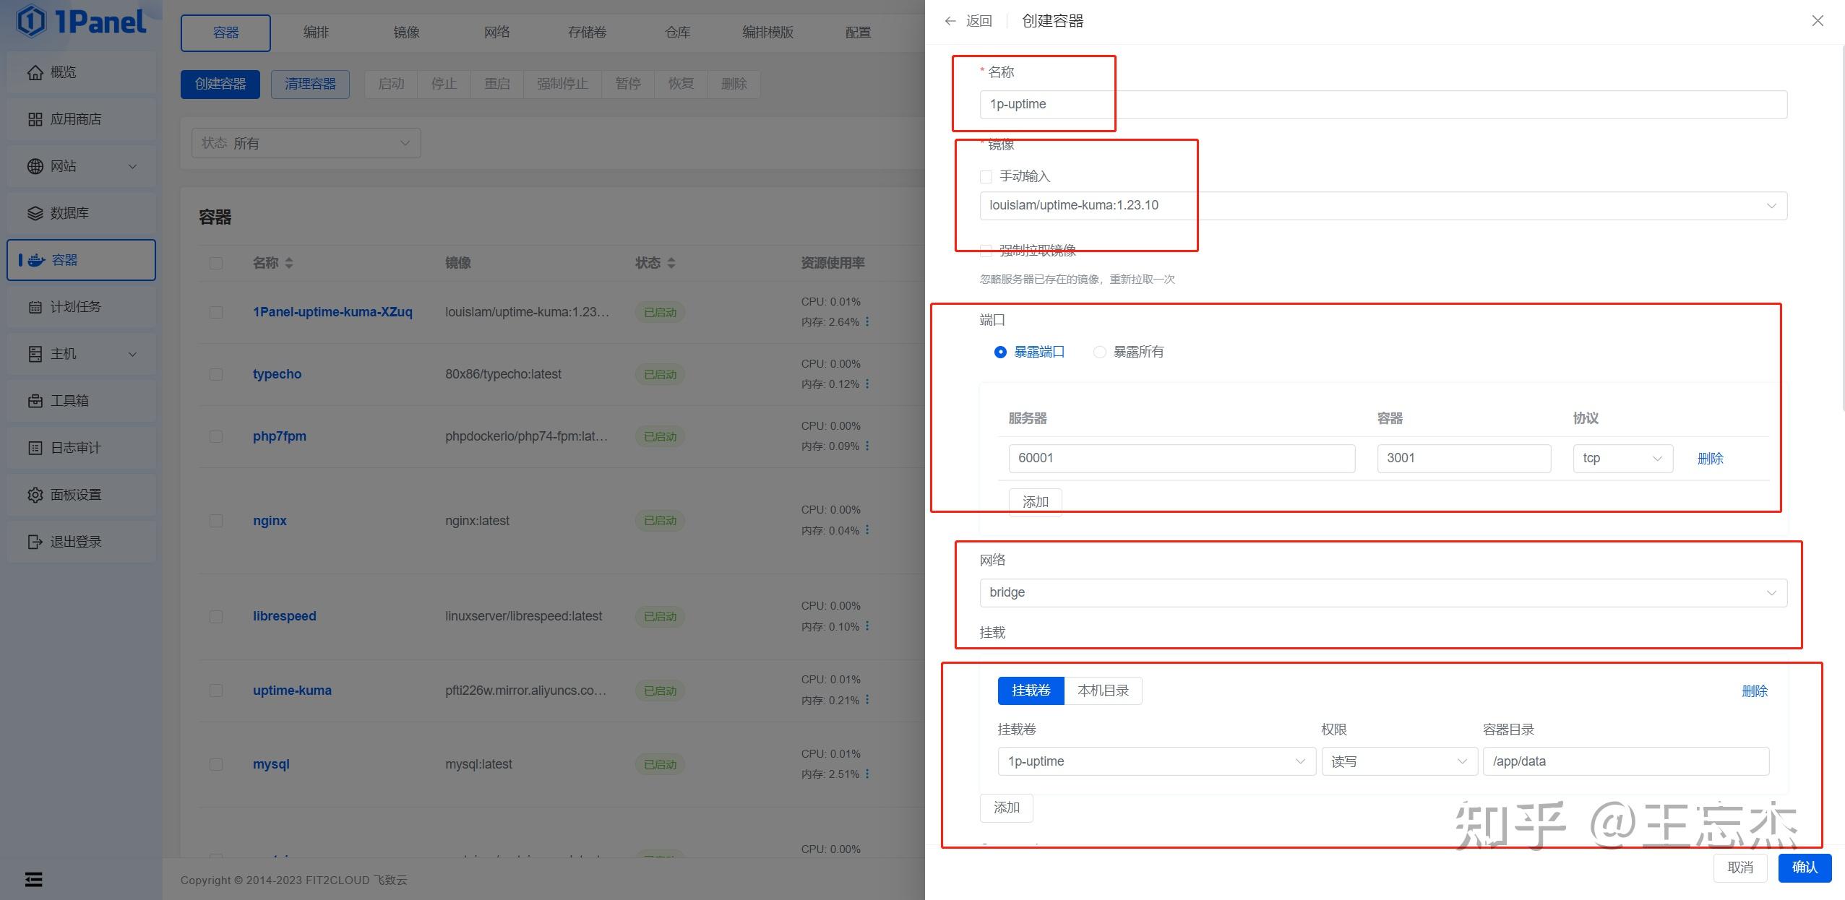Viewport: 1845px width, 900px height.
Task: Check the 强制拉取镜像 force pull option
Action: [985, 250]
